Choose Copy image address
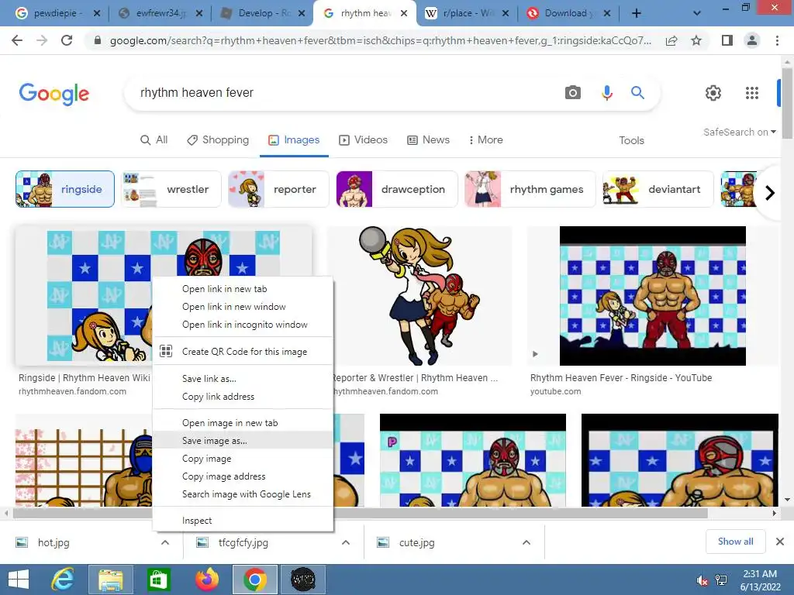This screenshot has height=595, width=794. tap(243, 476)
